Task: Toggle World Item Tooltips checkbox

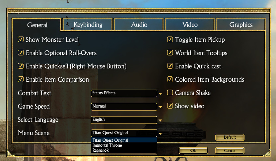Action: [x=170, y=53]
